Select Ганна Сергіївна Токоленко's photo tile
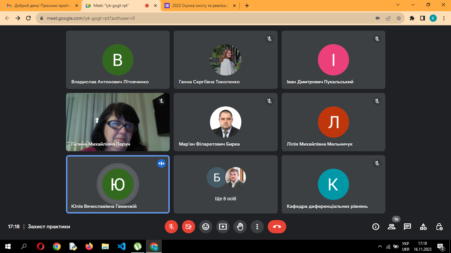This screenshot has width=451, height=253. [x=226, y=60]
